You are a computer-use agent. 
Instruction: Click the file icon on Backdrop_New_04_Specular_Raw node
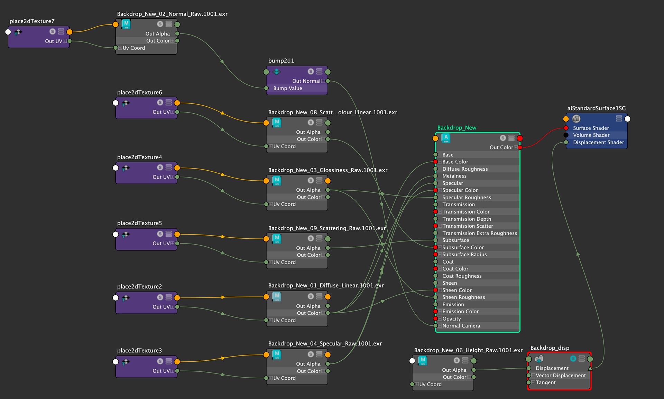277,354
